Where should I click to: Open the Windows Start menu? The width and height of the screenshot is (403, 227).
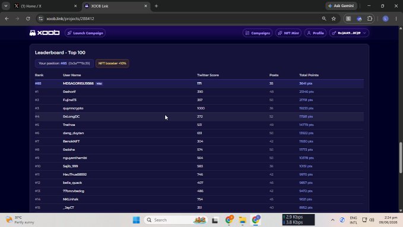tap(137, 220)
